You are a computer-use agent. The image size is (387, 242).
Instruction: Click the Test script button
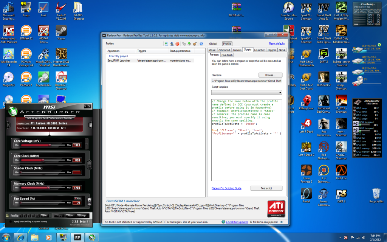coord(266,188)
